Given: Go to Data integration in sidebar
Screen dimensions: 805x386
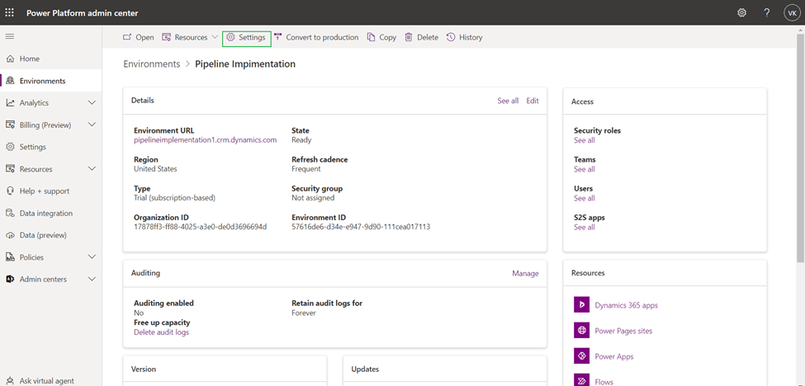Looking at the screenshot, I should (x=45, y=214).
